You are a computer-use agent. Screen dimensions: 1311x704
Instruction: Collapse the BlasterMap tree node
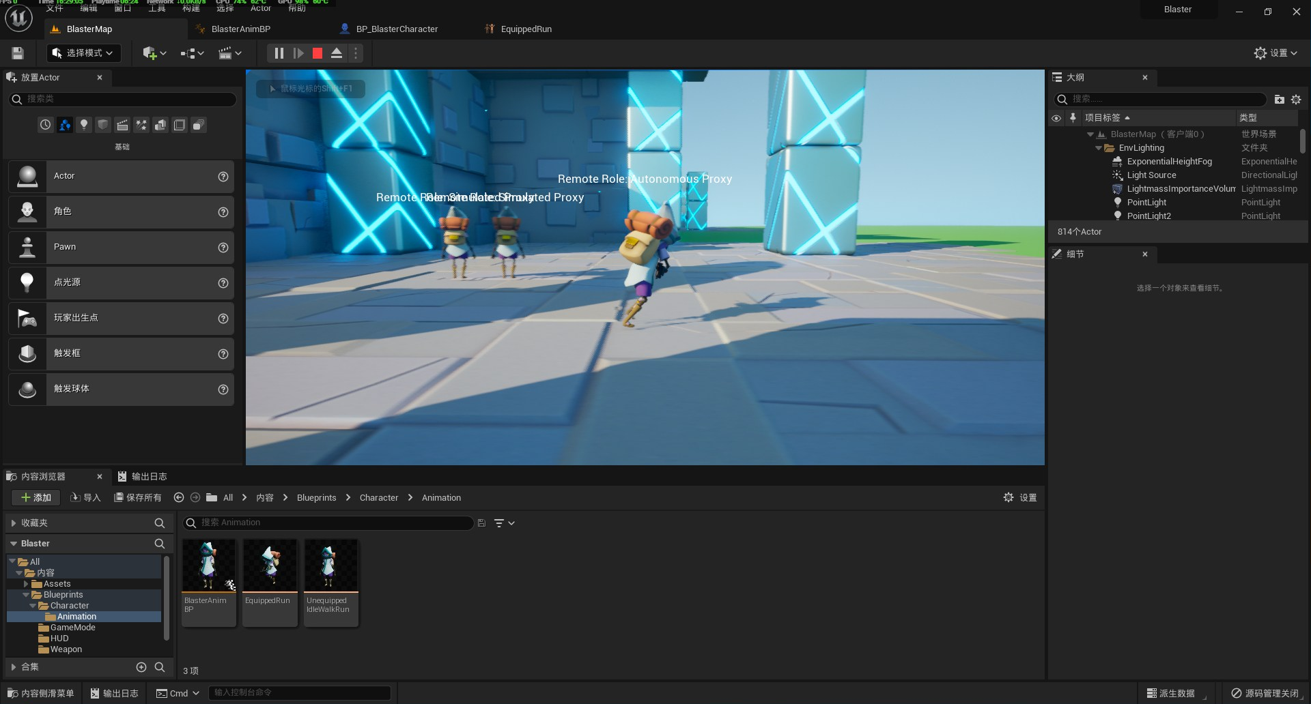click(x=1090, y=134)
